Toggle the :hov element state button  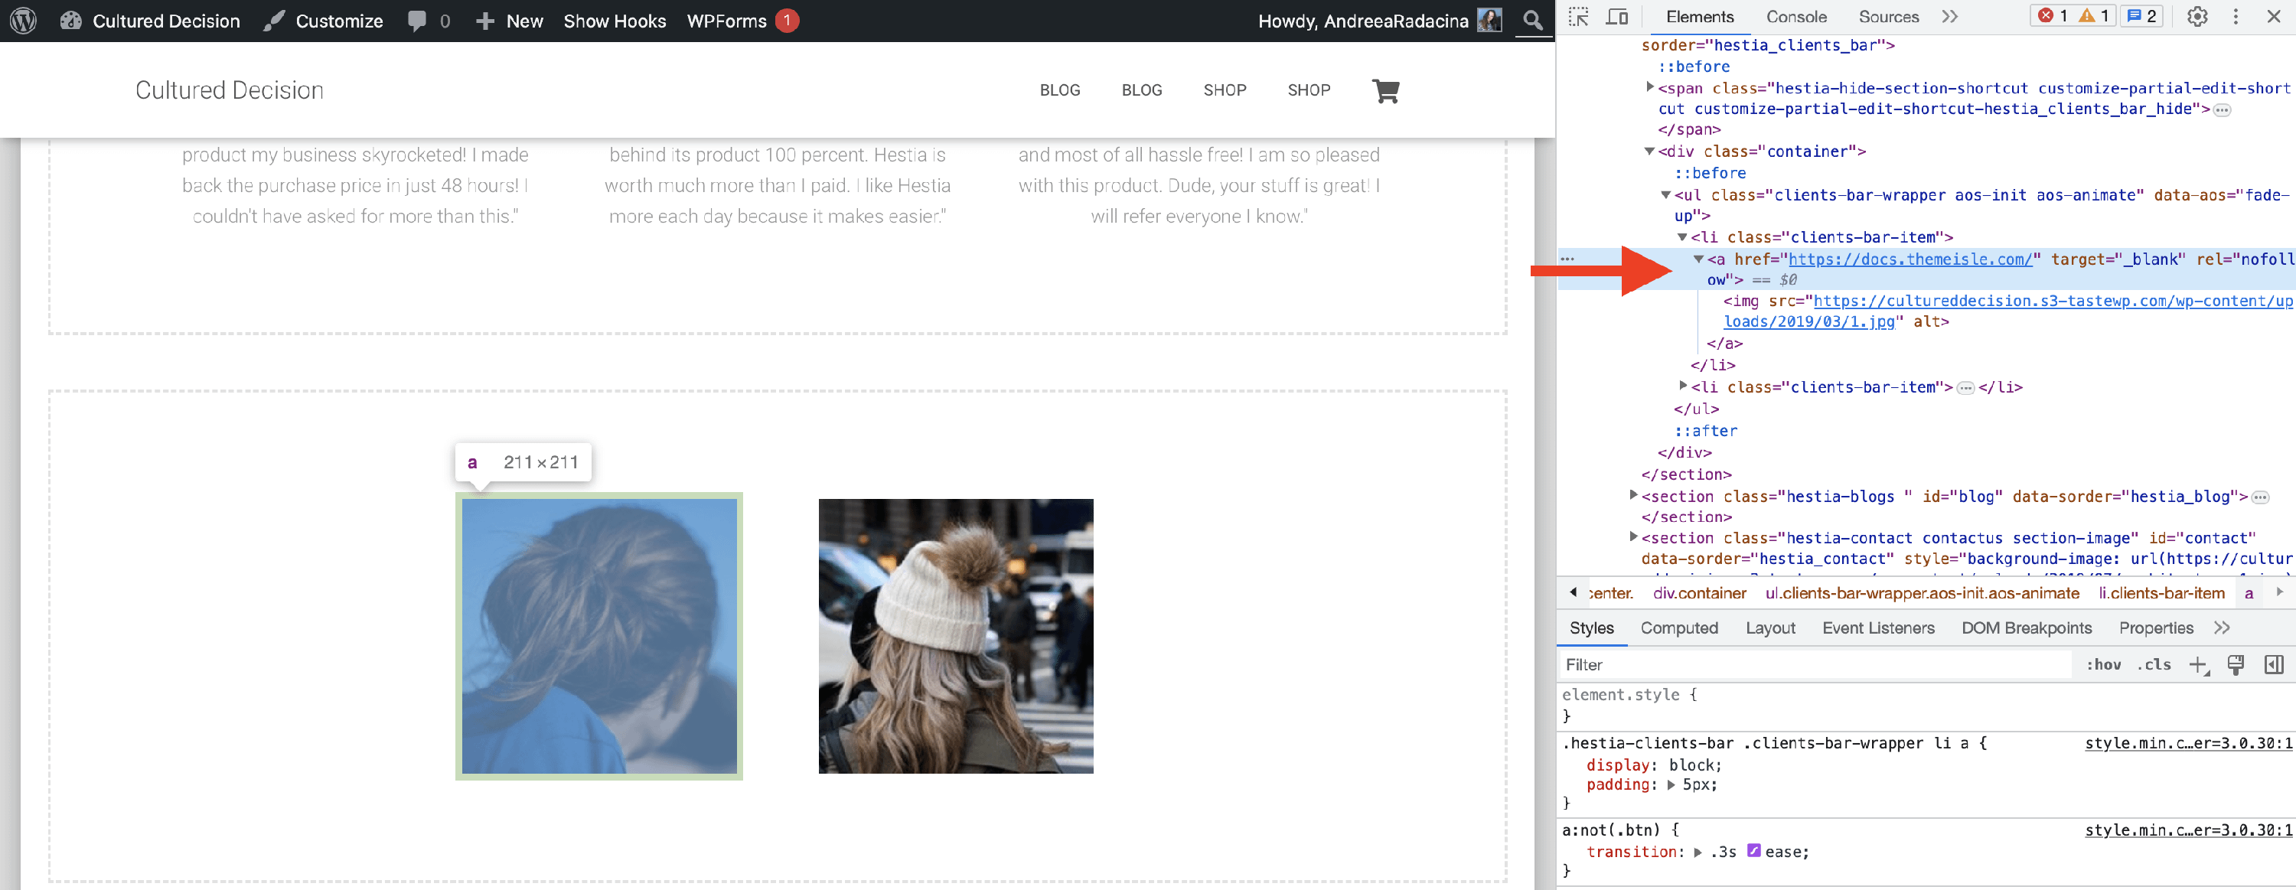2103,664
